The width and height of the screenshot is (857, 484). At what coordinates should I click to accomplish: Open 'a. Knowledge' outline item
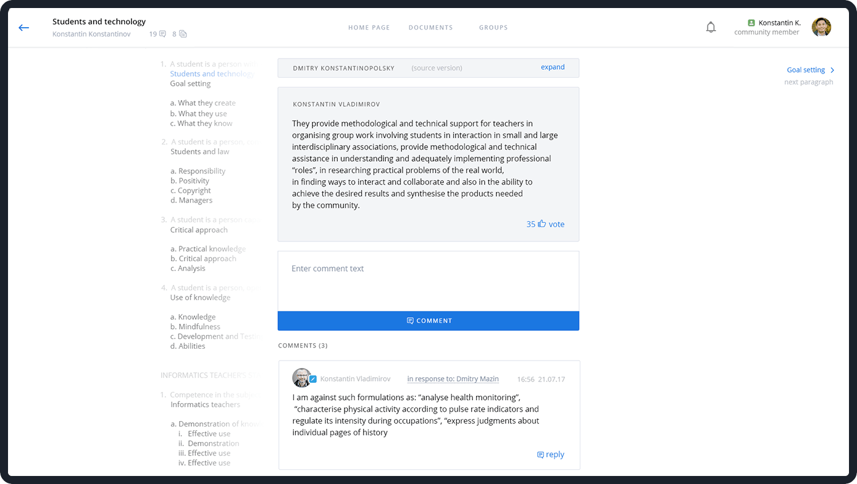tap(193, 317)
